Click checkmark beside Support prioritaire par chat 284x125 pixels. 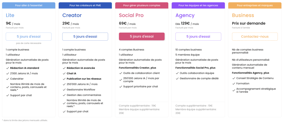pyautogui.click(x=120, y=87)
